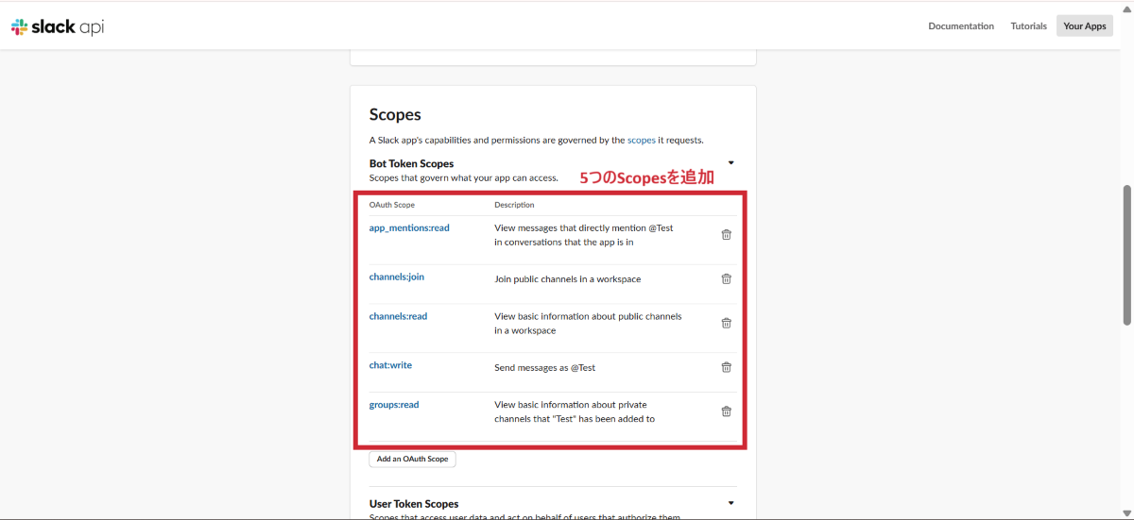This screenshot has height=520, width=1134.
Task: Click the Bot Token Scopes heading
Action: pyautogui.click(x=411, y=163)
